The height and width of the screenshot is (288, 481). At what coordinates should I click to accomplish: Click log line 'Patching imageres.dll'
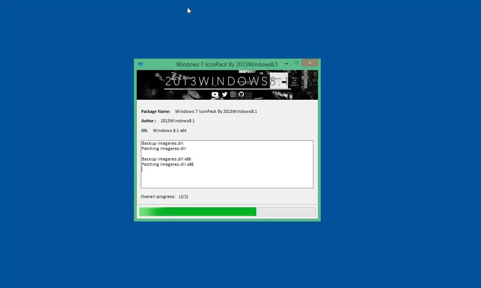point(164,148)
